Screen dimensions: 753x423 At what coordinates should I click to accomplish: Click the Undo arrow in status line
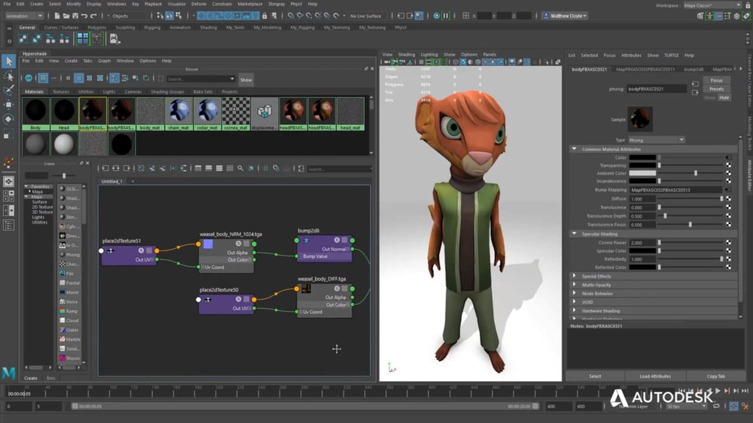tap(84, 16)
